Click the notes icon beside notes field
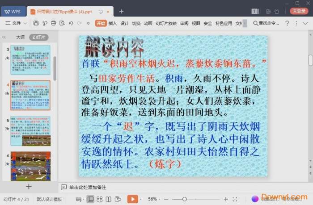 (63, 187)
